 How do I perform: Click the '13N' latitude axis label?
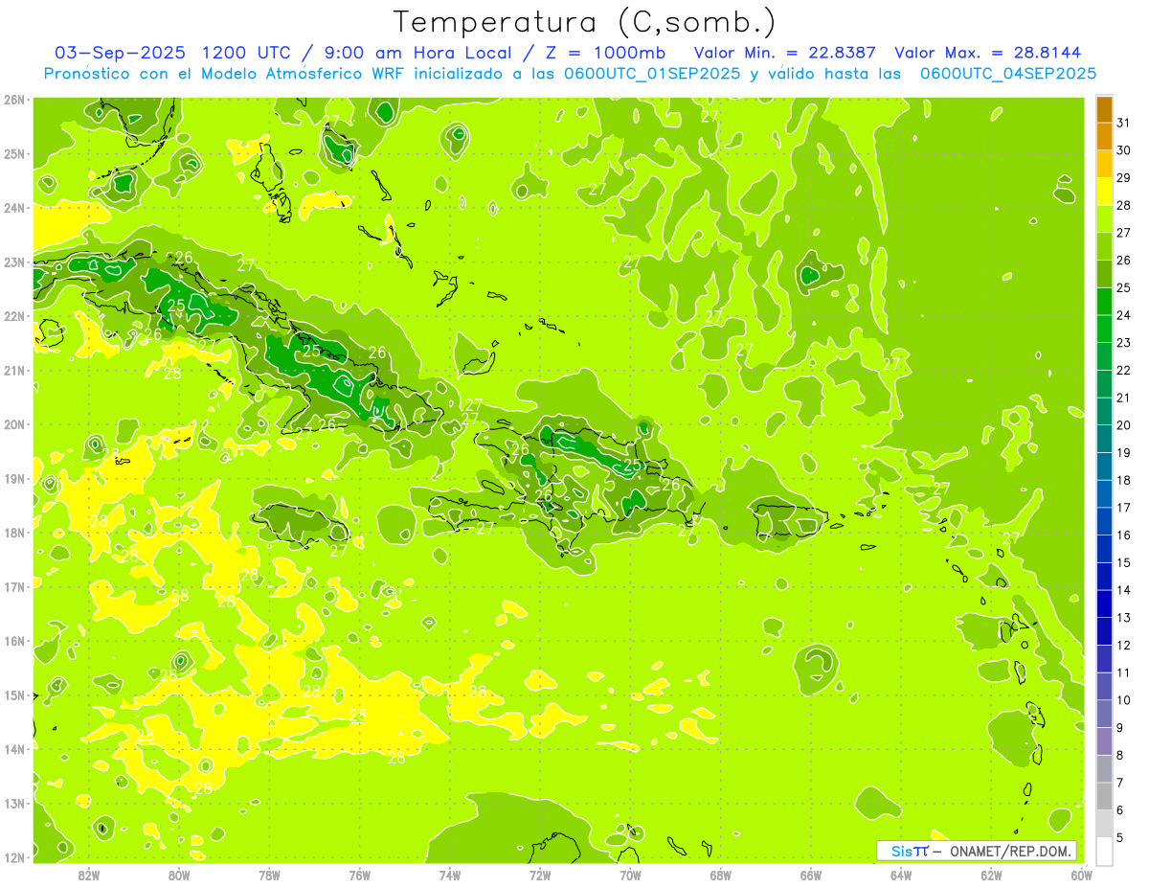pos(14,804)
